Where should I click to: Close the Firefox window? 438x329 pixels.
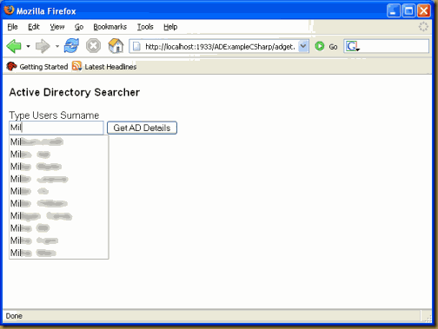[x=424, y=11]
